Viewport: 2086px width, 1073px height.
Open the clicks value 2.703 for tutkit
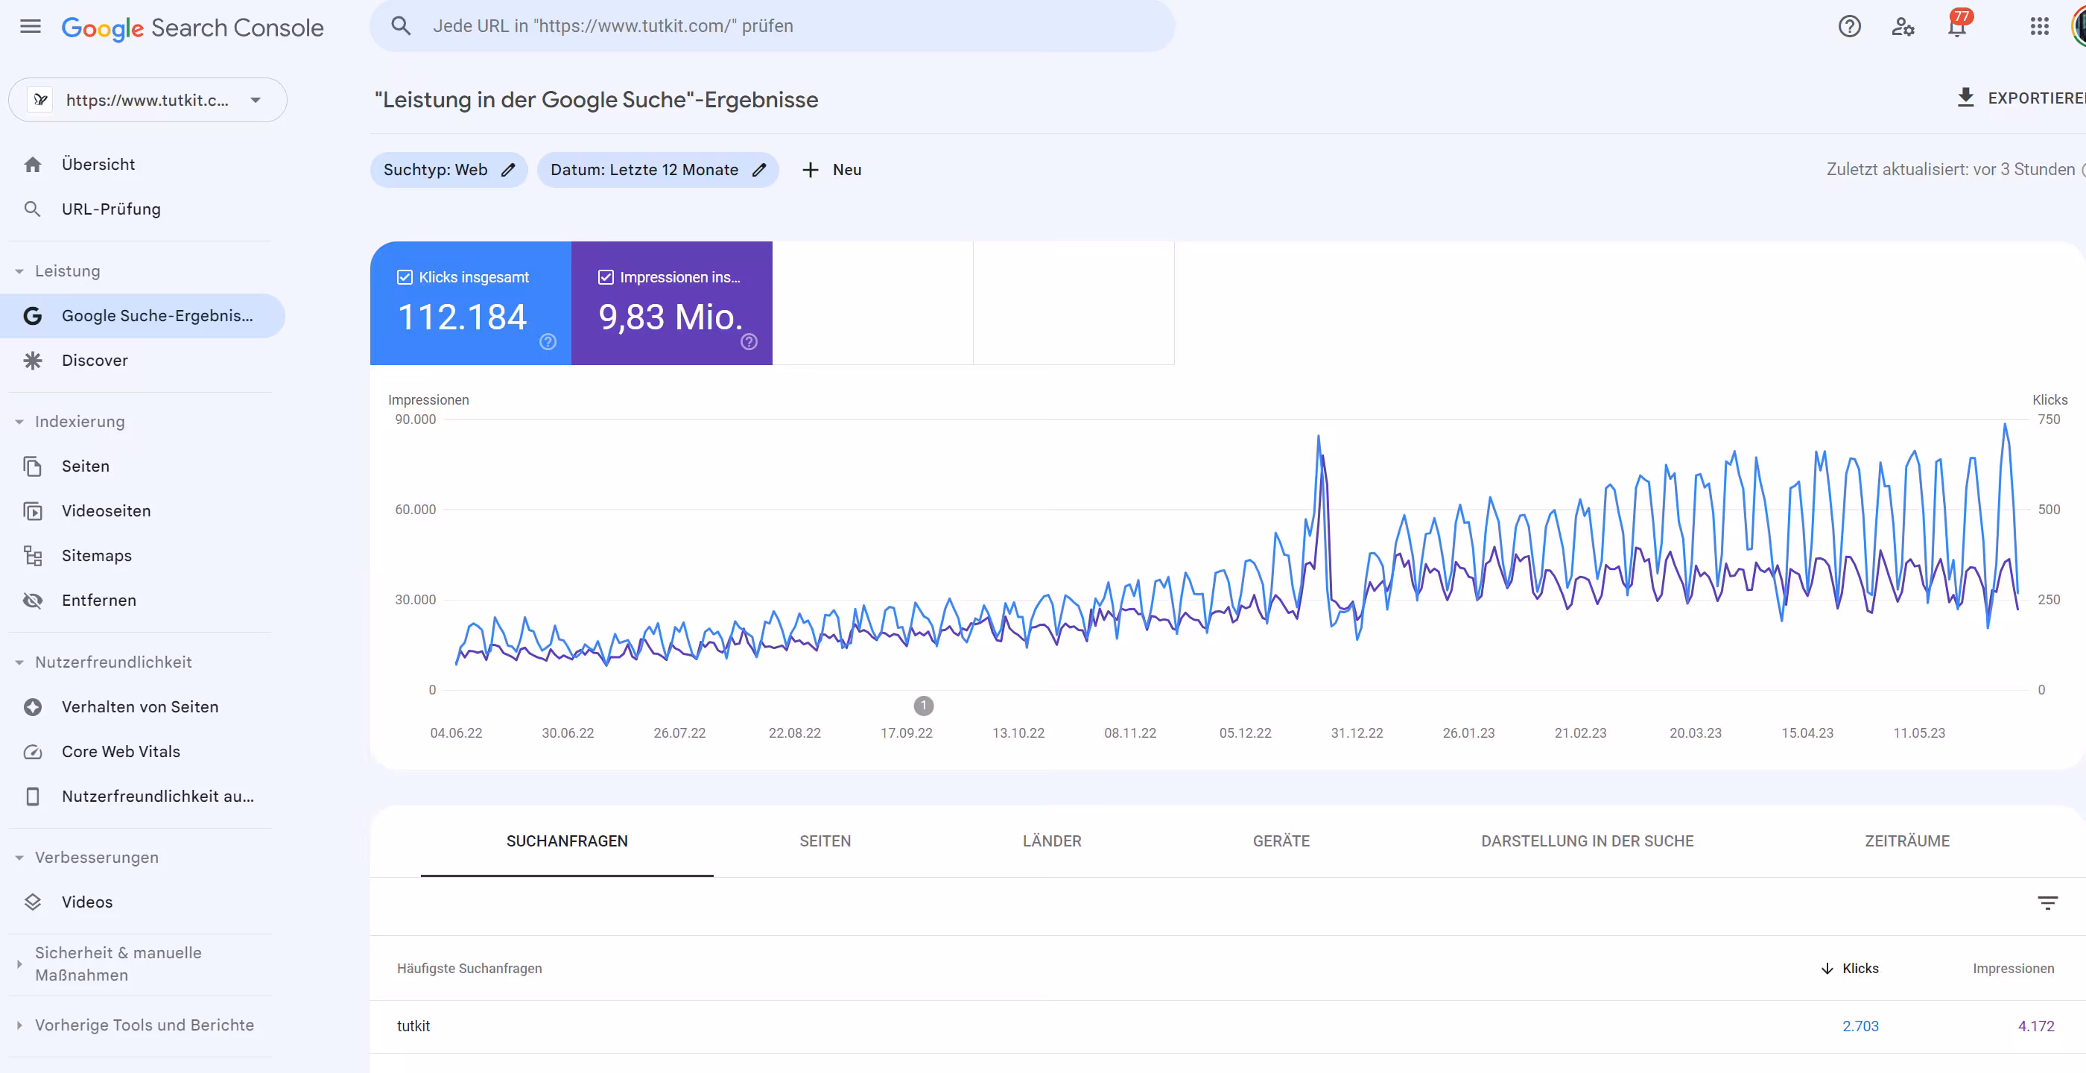click(x=1860, y=1026)
